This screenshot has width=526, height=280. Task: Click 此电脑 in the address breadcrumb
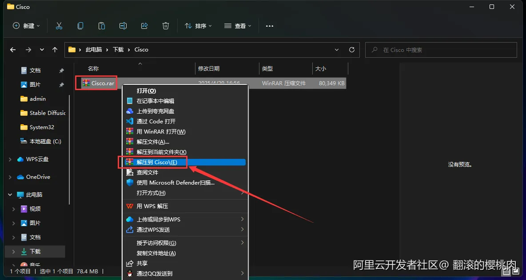pos(94,50)
